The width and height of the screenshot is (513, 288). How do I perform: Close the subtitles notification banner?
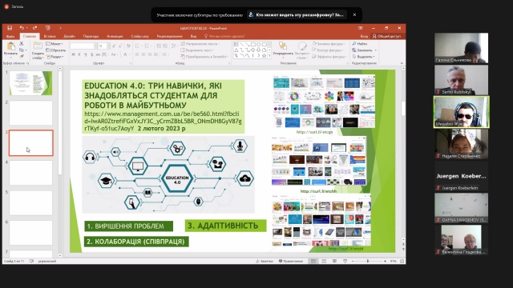pyautogui.click(x=354, y=14)
